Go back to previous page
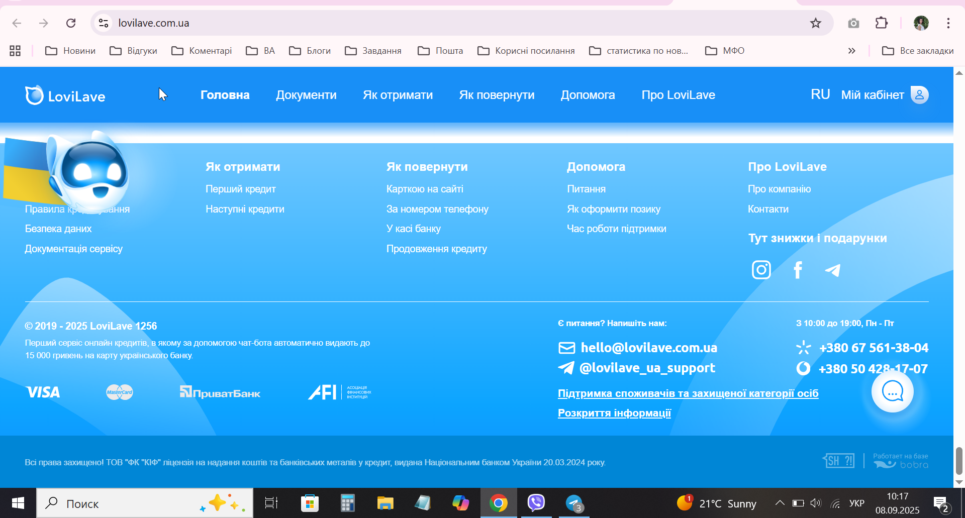965x518 pixels. (x=17, y=23)
